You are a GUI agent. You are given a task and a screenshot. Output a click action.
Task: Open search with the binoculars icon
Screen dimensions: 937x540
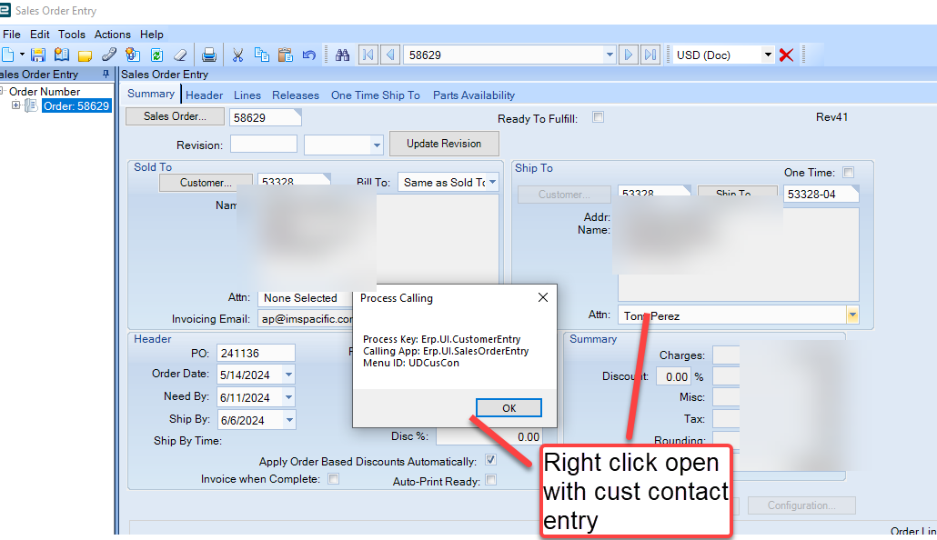[342, 55]
